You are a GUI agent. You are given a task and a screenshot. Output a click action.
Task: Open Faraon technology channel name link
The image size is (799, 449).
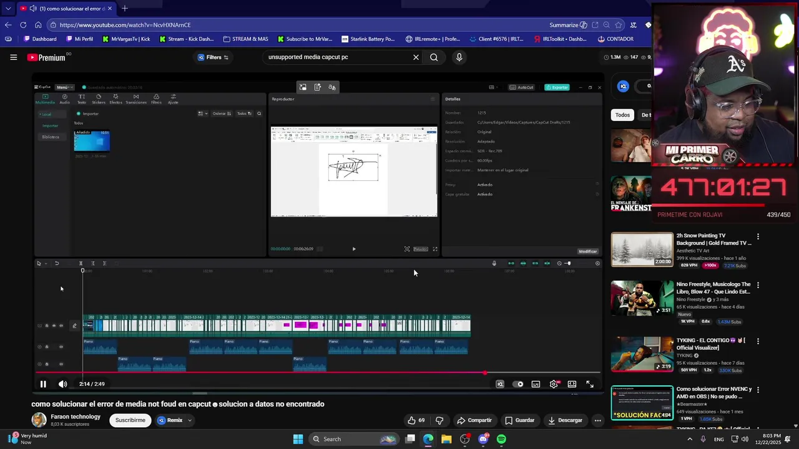coord(76,417)
